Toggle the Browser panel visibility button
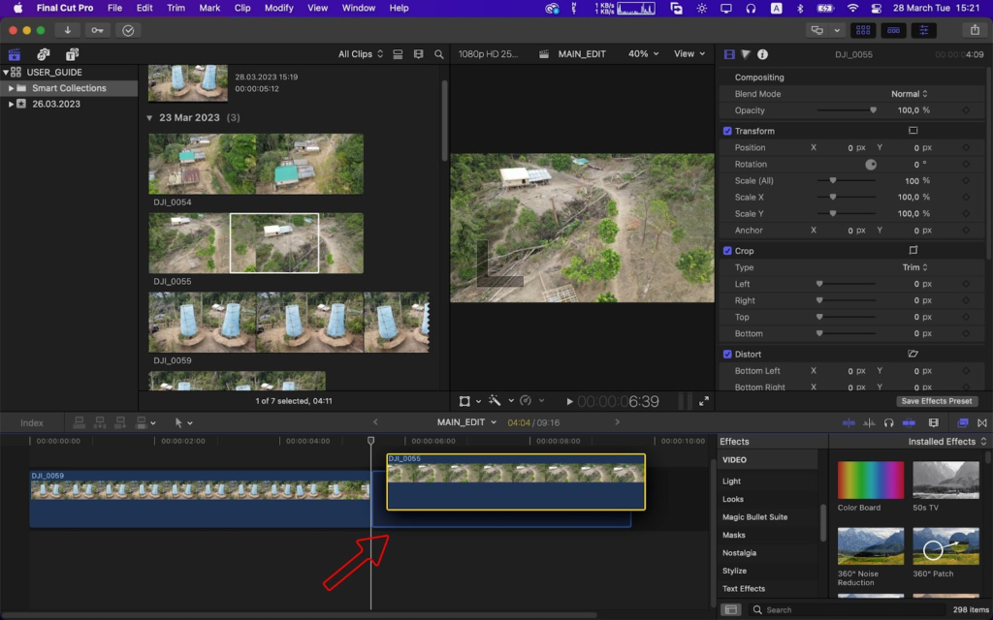The width and height of the screenshot is (993, 620). click(862, 30)
